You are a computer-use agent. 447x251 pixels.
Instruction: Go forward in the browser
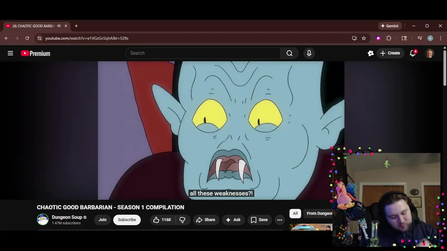pyautogui.click(x=17, y=38)
